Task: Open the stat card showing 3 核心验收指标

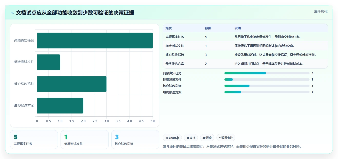Action: 135,140
